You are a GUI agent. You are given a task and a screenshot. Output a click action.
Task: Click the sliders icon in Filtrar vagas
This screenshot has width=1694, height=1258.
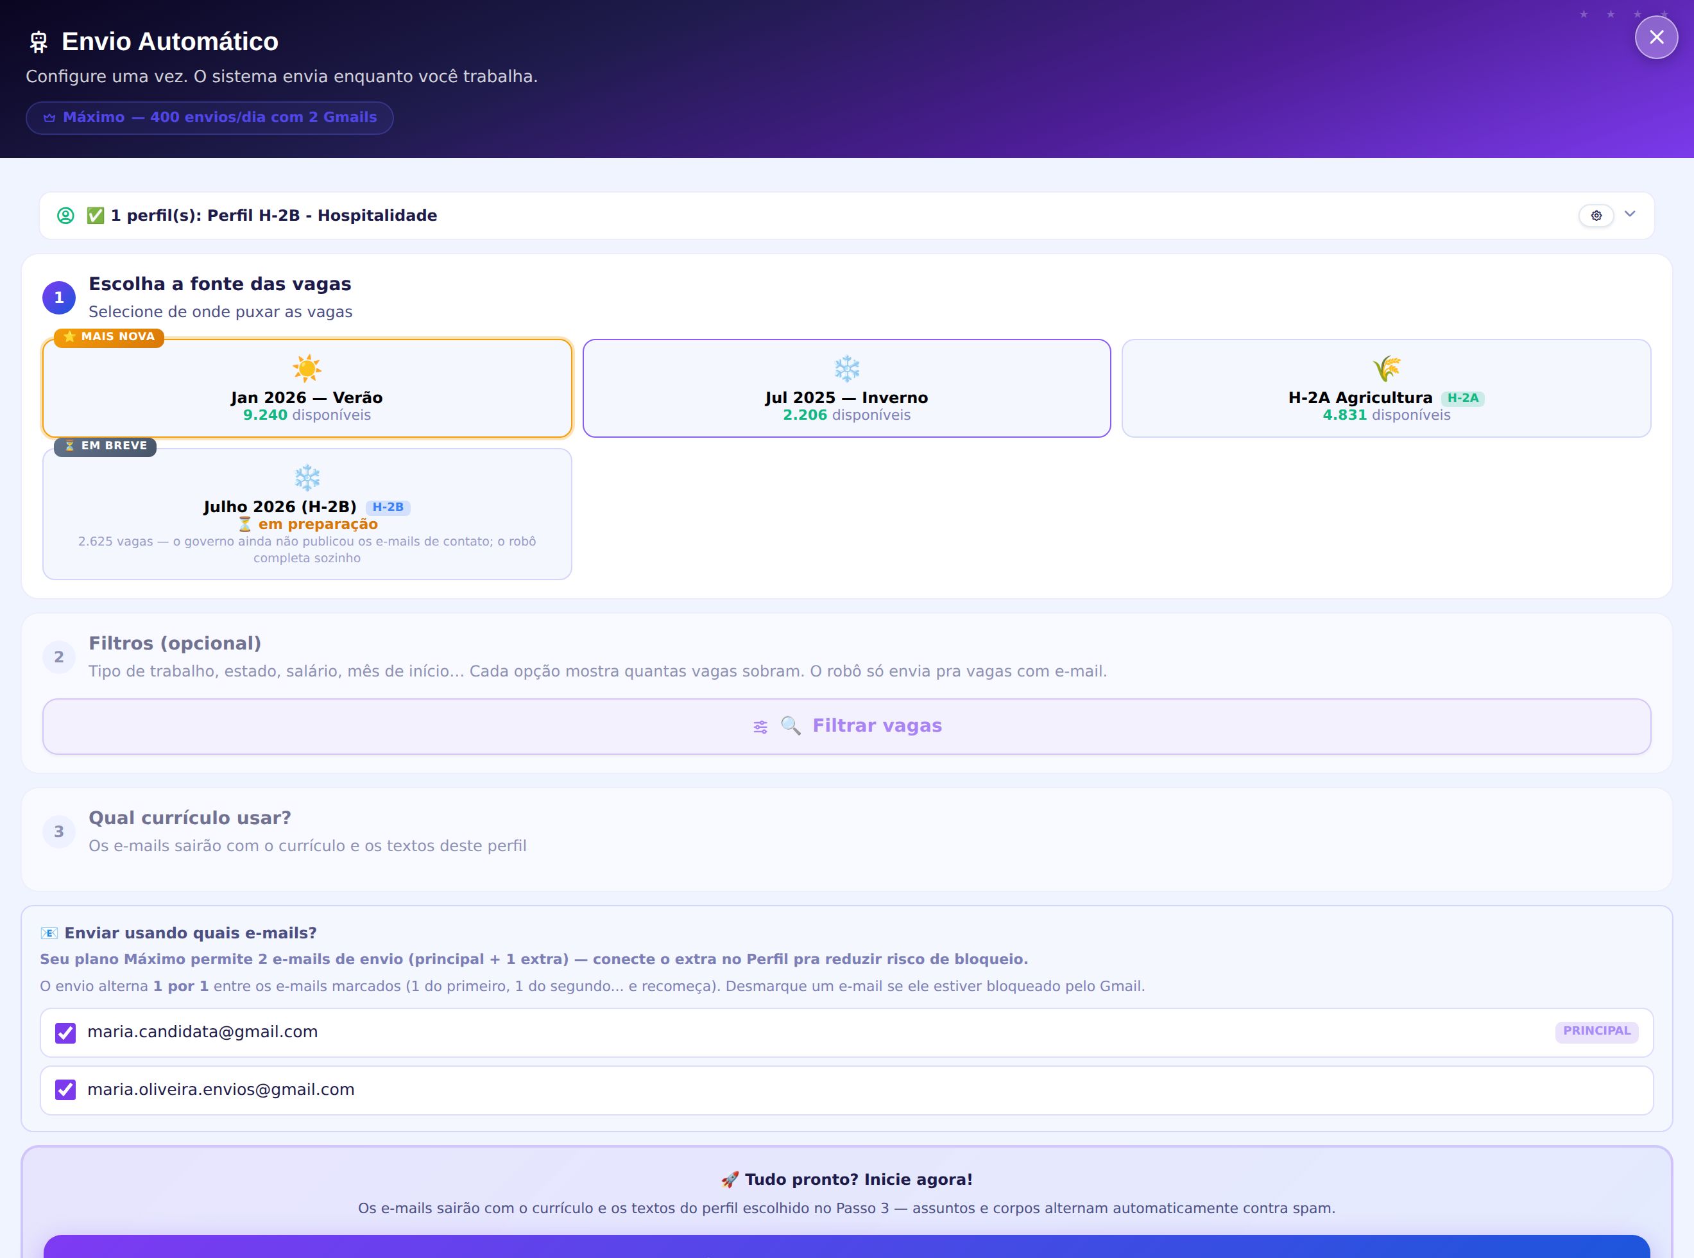click(x=760, y=727)
